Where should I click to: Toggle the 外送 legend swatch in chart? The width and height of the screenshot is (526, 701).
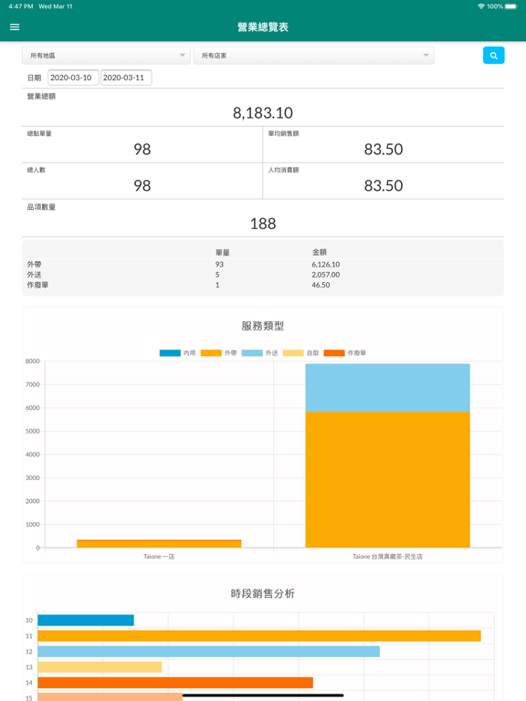click(252, 353)
